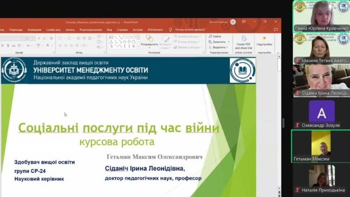The width and height of the screenshot is (350, 197).
Task: Click the Упорядочить arrange icon
Action: (x=149, y=41)
